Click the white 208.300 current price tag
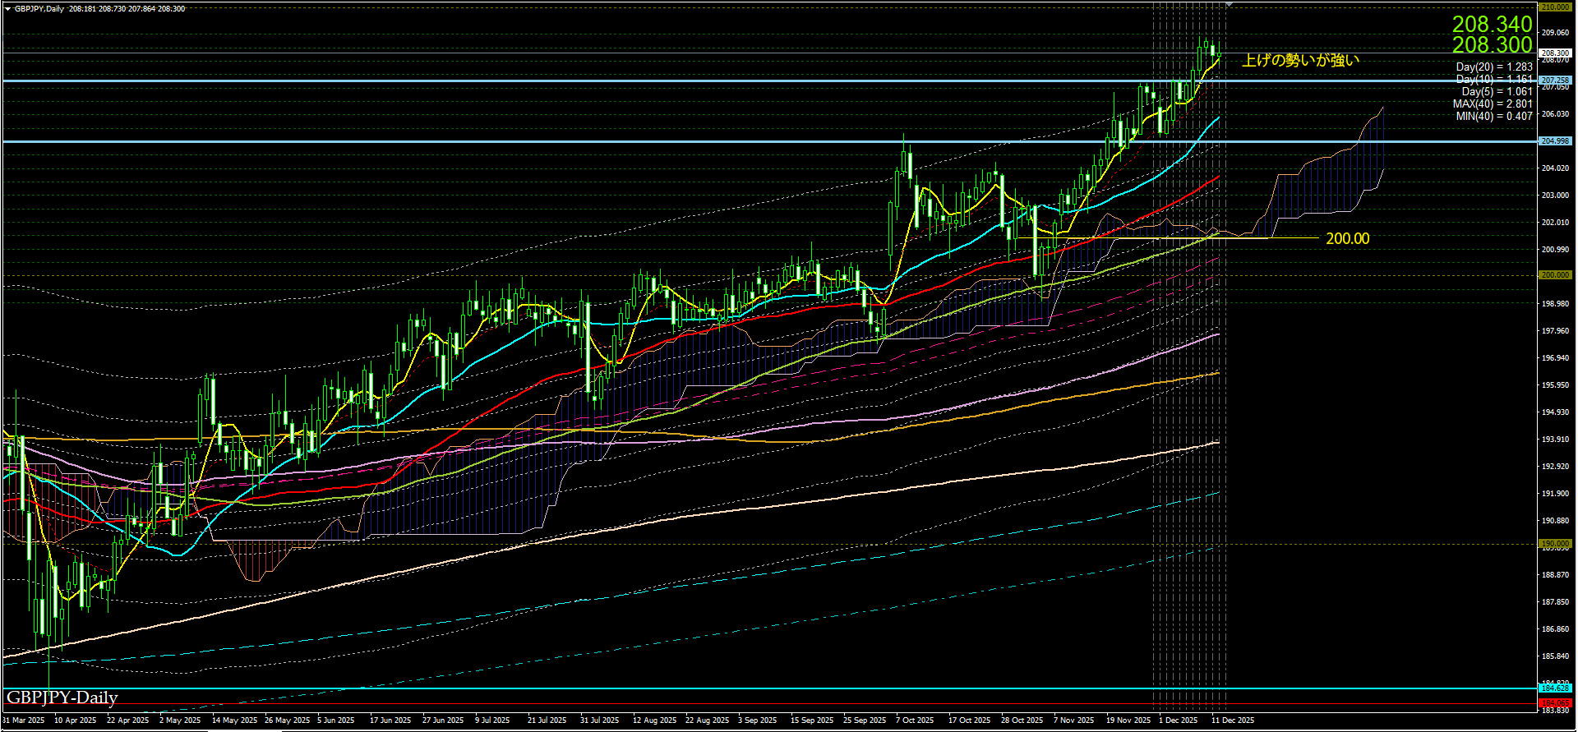The width and height of the screenshot is (1578, 732). pyautogui.click(x=1555, y=53)
